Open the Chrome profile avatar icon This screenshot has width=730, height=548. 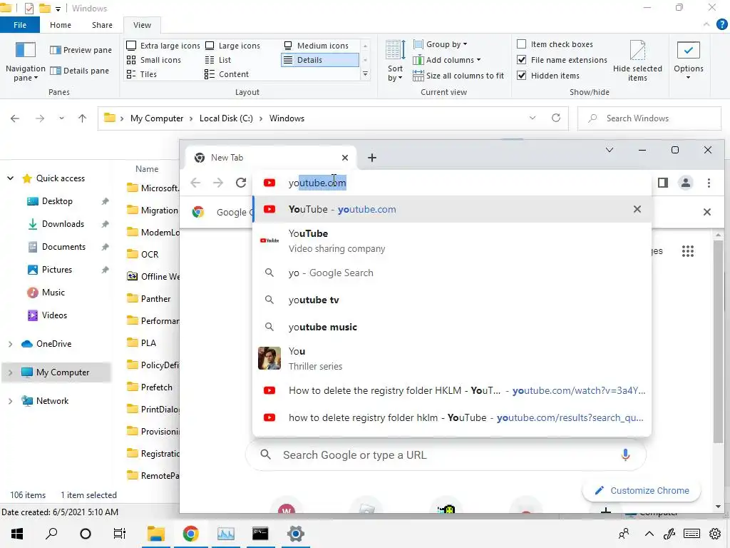click(x=686, y=183)
